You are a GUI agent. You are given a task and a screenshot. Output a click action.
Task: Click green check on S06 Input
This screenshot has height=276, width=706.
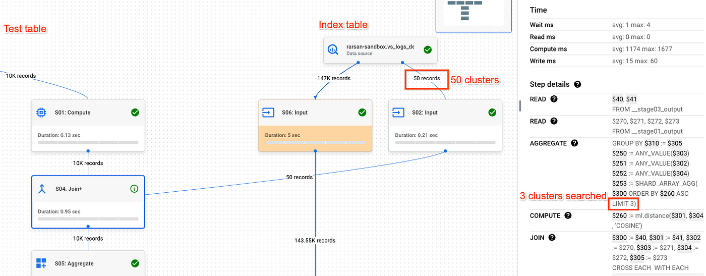(x=362, y=113)
